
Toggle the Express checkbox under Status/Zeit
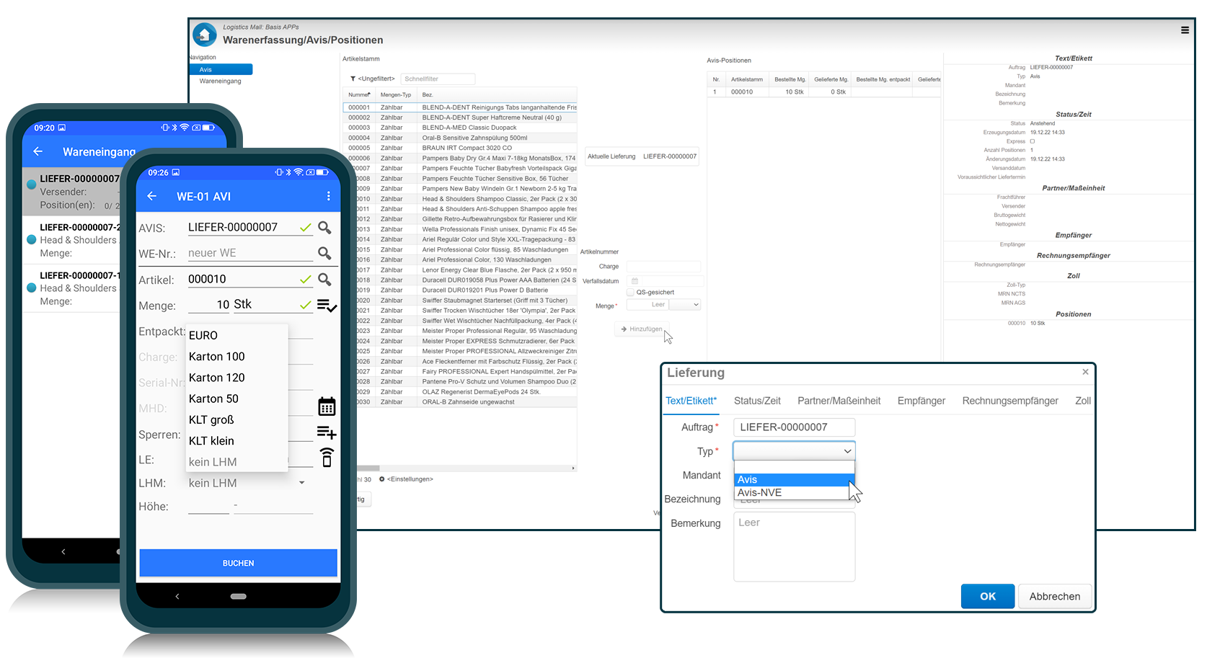[x=1034, y=141]
